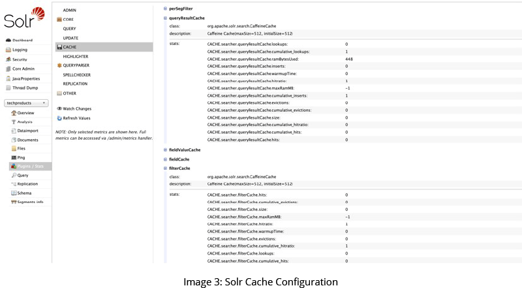Open the Schema table icon
This screenshot has height=288, width=522.
14,193
